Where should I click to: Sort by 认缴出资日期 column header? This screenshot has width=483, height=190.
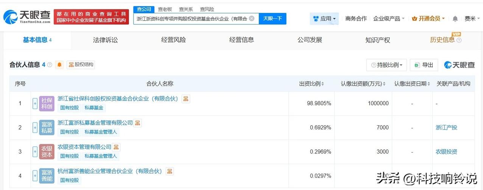point(412,84)
